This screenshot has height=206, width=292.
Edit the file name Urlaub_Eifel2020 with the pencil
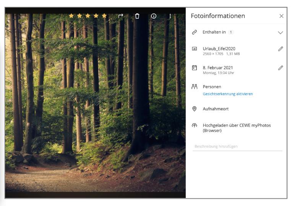tap(281, 49)
